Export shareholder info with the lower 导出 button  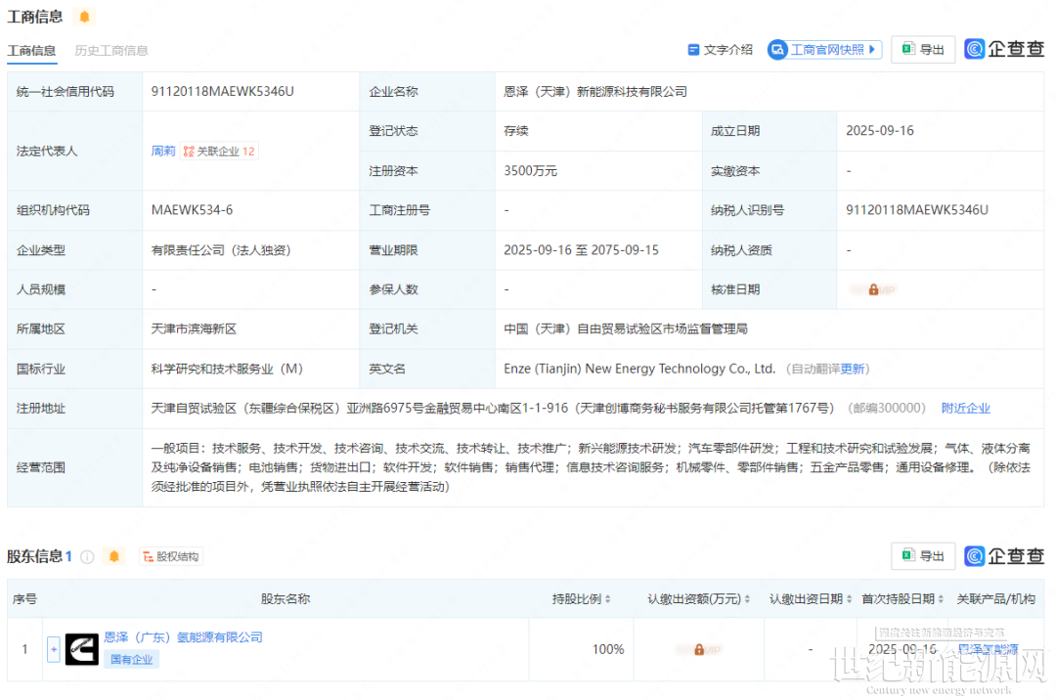(x=923, y=556)
